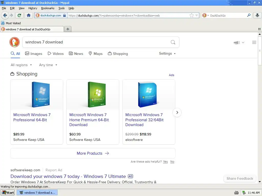Open the Tools menu
Screen dimensions: 262x196
coord(61,8)
